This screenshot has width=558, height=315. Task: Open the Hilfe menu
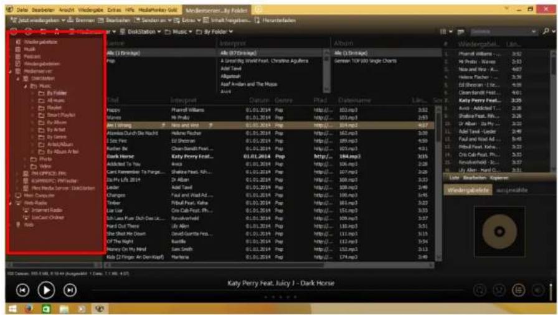click(x=130, y=10)
